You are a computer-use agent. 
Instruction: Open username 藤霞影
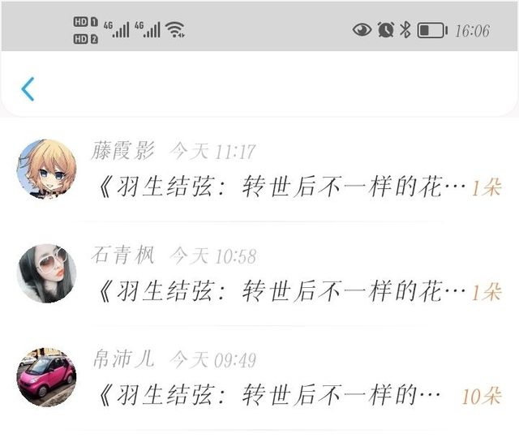[x=122, y=151]
